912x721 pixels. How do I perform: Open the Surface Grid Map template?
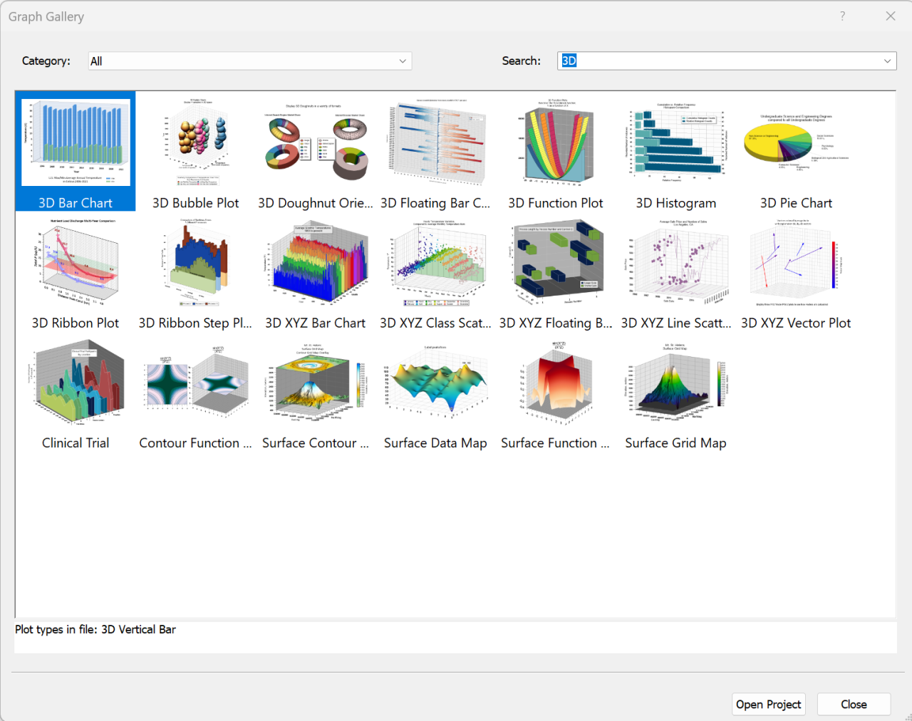tap(675, 382)
